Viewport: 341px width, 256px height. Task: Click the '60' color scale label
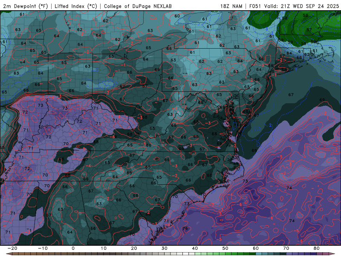[256, 248]
